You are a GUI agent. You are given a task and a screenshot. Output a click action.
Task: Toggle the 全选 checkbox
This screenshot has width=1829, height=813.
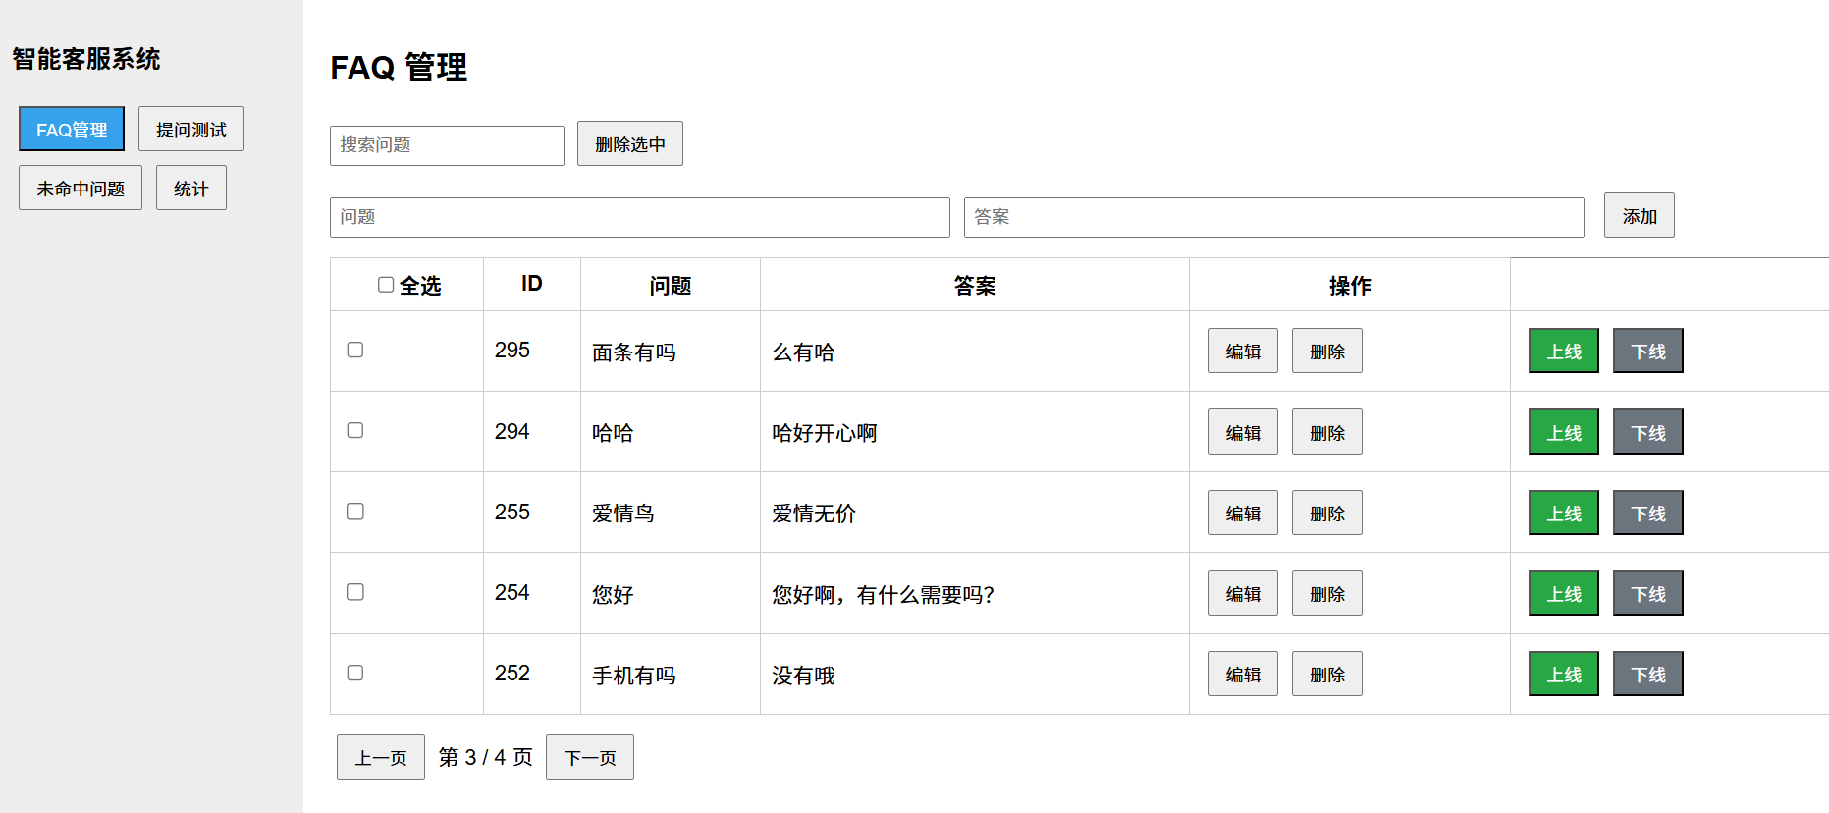[x=386, y=285]
